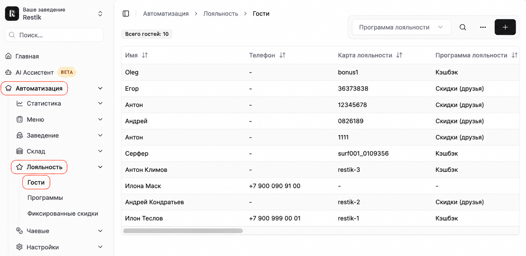Switch venue using Restik selector arrows
526x256 pixels.
[100, 14]
